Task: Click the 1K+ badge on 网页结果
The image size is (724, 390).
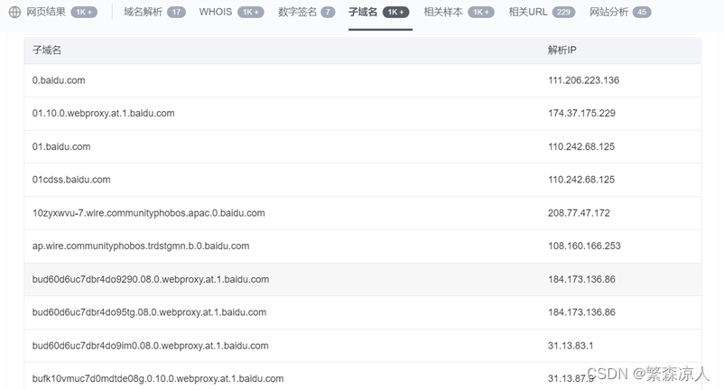Action: point(84,12)
